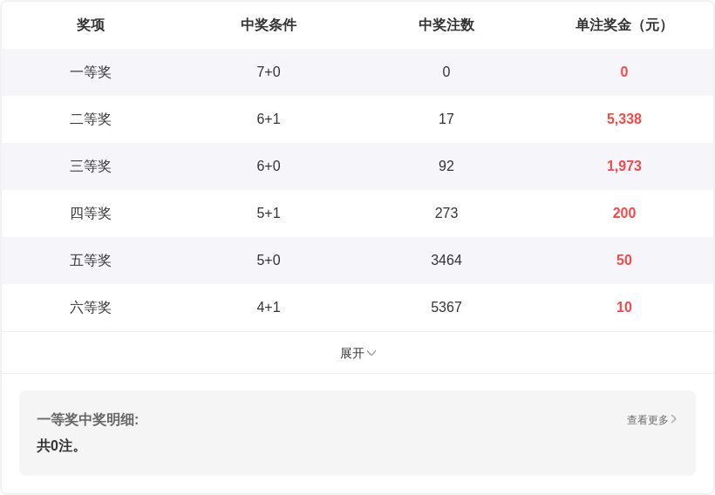The width and height of the screenshot is (715, 495).
Task: Click the 一等奖中奖明细 heading
Action: [87, 420]
